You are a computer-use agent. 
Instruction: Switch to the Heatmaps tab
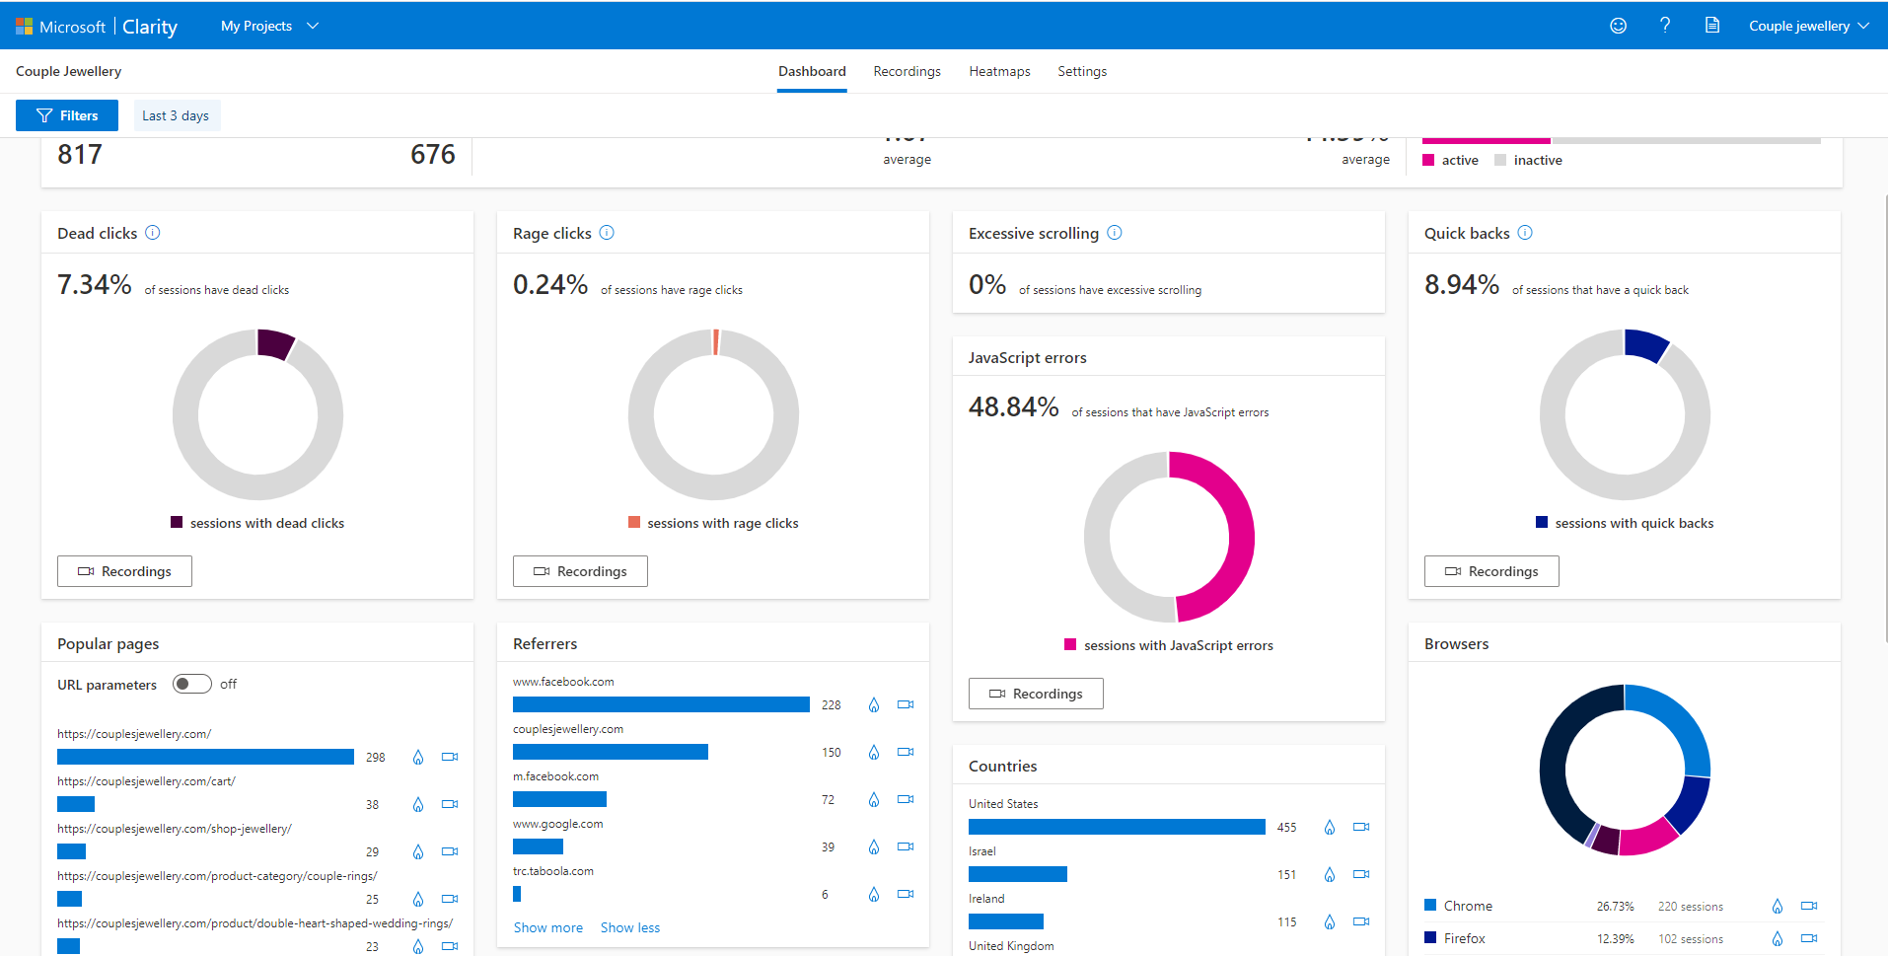click(x=999, y=71)
